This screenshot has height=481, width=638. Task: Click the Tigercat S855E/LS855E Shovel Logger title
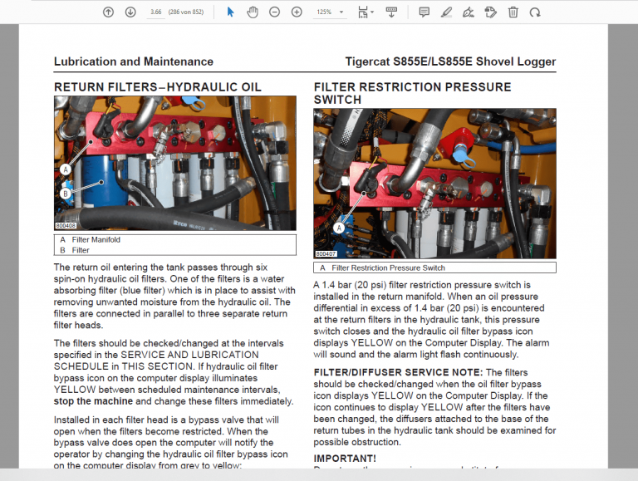coord(450,61)
